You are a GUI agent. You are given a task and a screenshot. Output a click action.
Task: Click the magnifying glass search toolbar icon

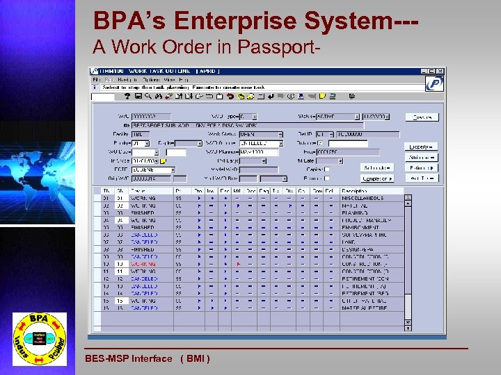(x=148, y=96)
